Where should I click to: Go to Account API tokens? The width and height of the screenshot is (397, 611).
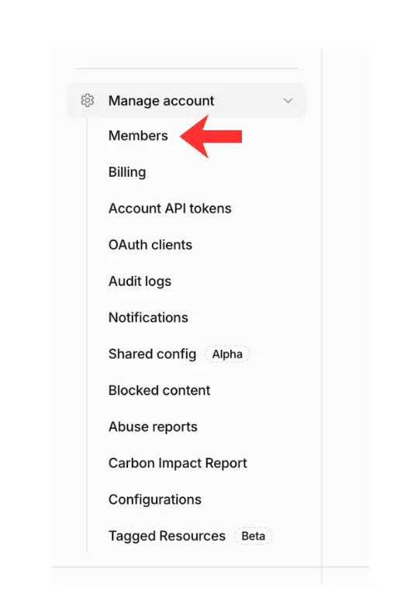tap(170, 209)
